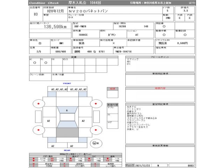Click the body colour value 白

click(40, 43)
